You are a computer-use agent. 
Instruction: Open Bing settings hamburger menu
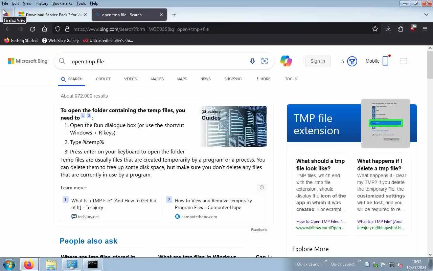tap(404, 61)
